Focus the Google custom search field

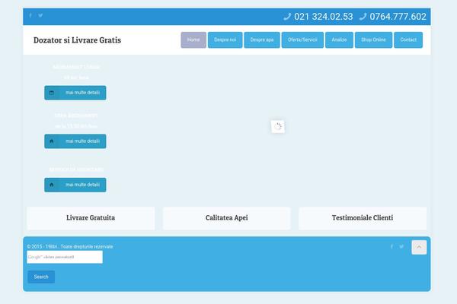pos(65,257)
